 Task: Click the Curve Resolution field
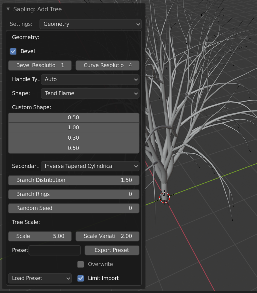click(x=107, y=65)
